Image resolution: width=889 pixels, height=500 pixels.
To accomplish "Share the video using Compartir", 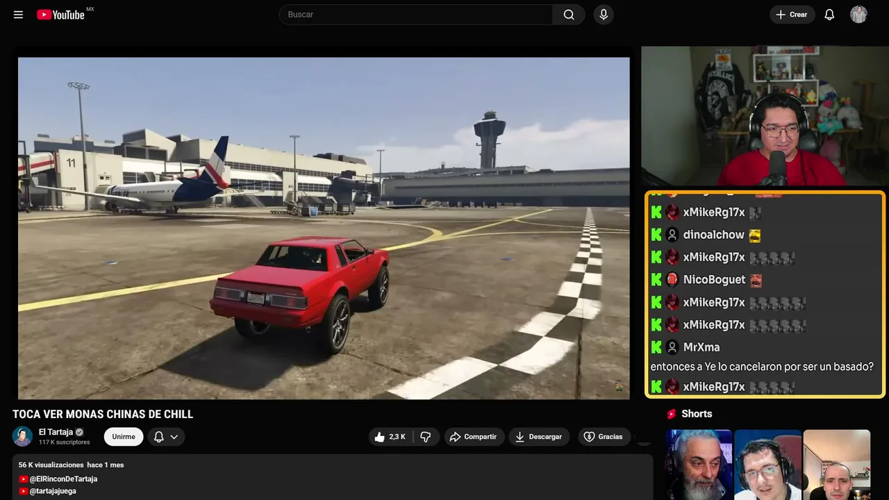I will tap(474, 437).
